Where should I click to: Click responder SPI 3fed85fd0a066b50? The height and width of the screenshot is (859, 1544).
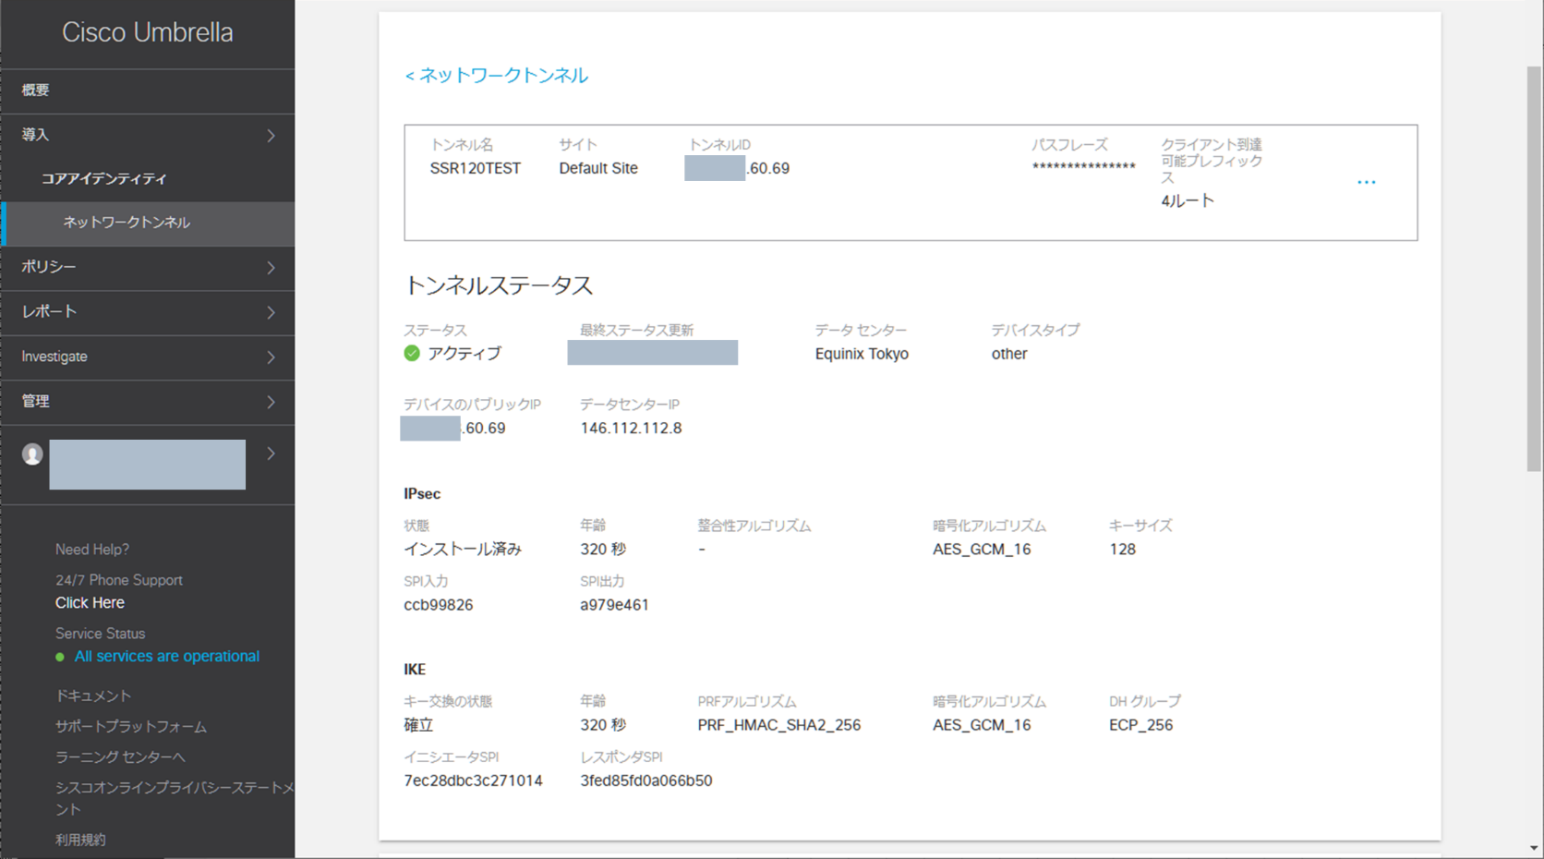click(x=646, y=780)
